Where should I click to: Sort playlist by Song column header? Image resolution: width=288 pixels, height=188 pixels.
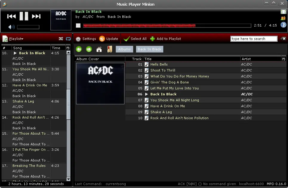coord(31,48)
